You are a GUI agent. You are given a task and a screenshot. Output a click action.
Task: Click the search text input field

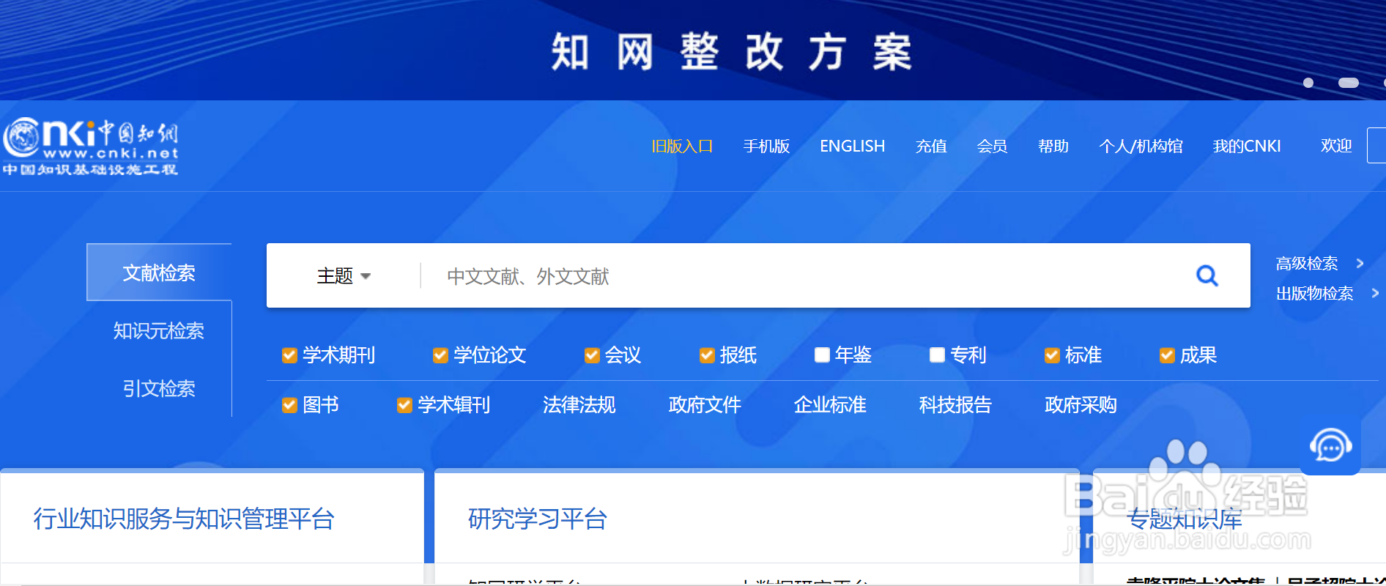(x=806, y=276)
